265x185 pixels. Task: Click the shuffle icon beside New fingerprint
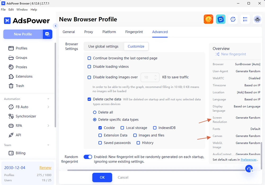[x=217, y=54]
